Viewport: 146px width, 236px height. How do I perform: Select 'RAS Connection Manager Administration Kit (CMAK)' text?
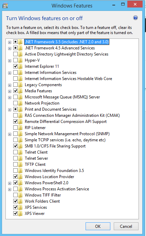point(72,115)
